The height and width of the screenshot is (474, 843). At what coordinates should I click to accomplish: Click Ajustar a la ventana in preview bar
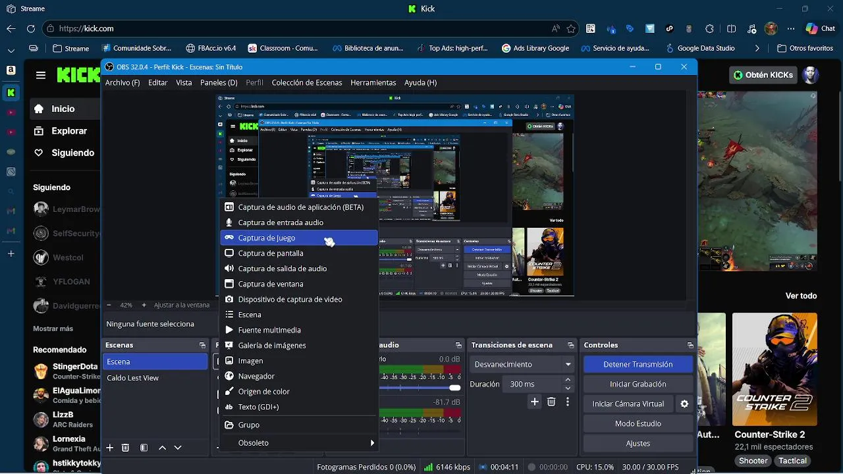click(x=182, y=305)
